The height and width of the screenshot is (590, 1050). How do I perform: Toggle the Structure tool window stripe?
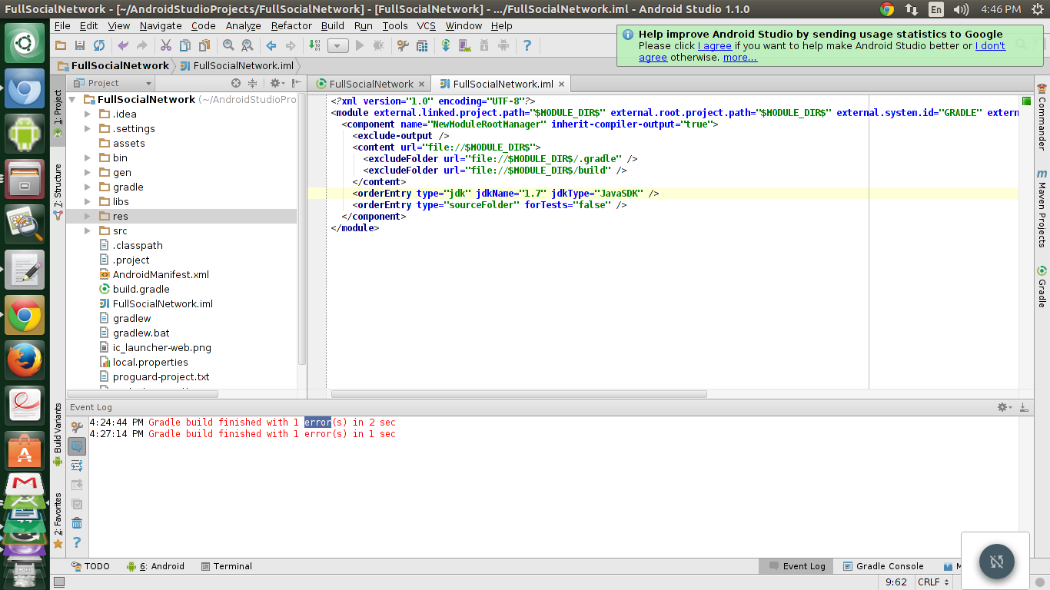pyautogui.click(x=58, y=191)
